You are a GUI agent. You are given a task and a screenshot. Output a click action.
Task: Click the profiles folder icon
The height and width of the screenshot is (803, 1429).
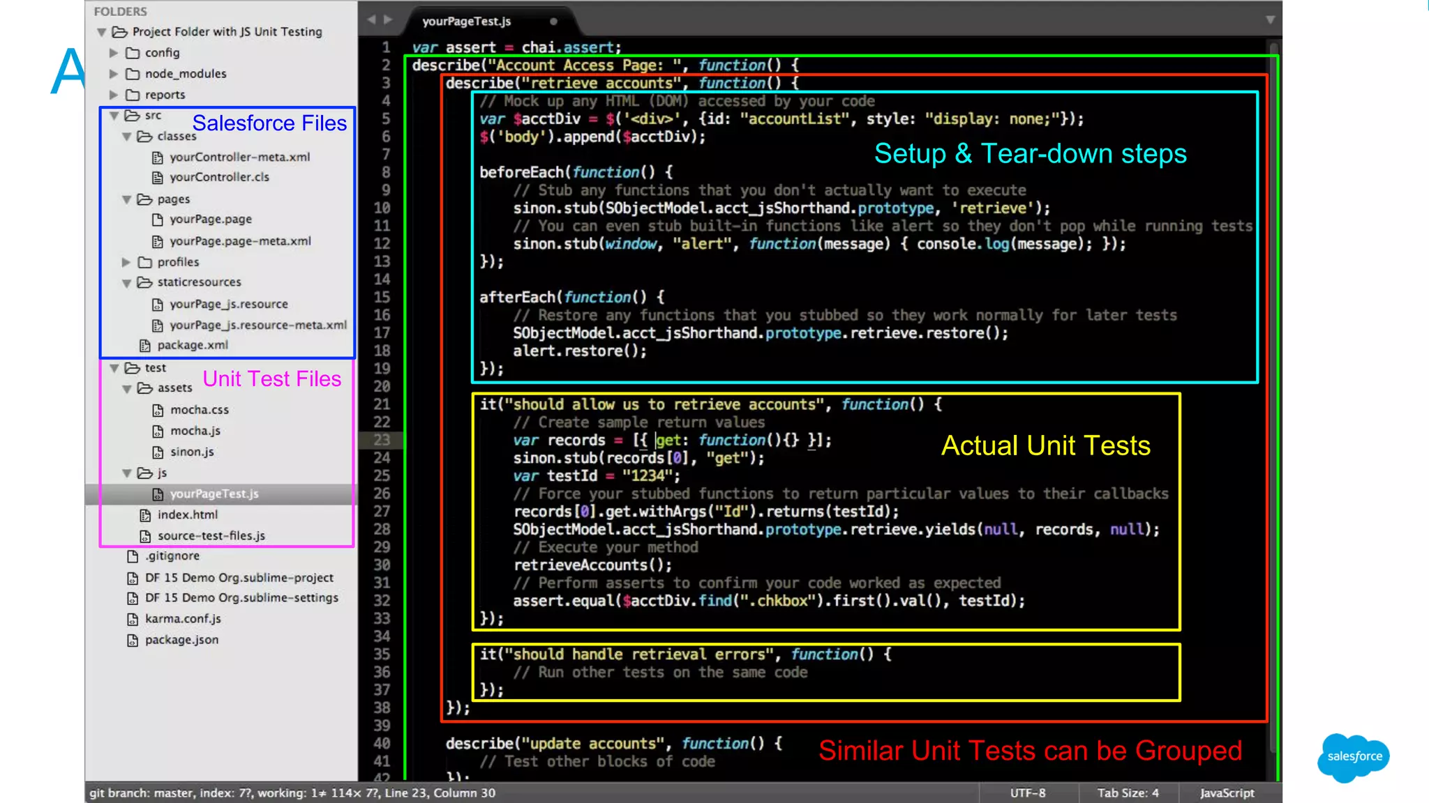coord(145,263)
